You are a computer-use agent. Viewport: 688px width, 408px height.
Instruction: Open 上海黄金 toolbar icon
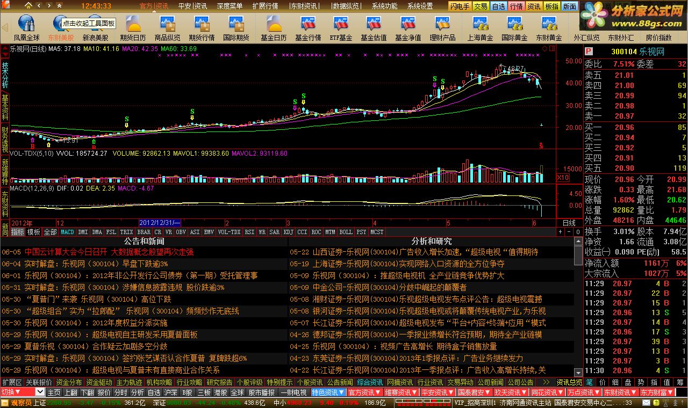(x=480, y=28)
